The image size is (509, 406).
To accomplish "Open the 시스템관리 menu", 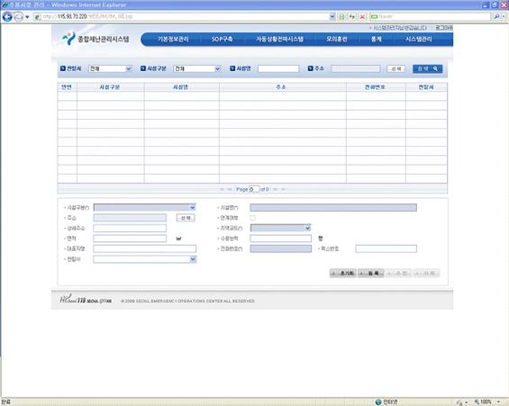I will pyautogui.click(x=418, y=40).
